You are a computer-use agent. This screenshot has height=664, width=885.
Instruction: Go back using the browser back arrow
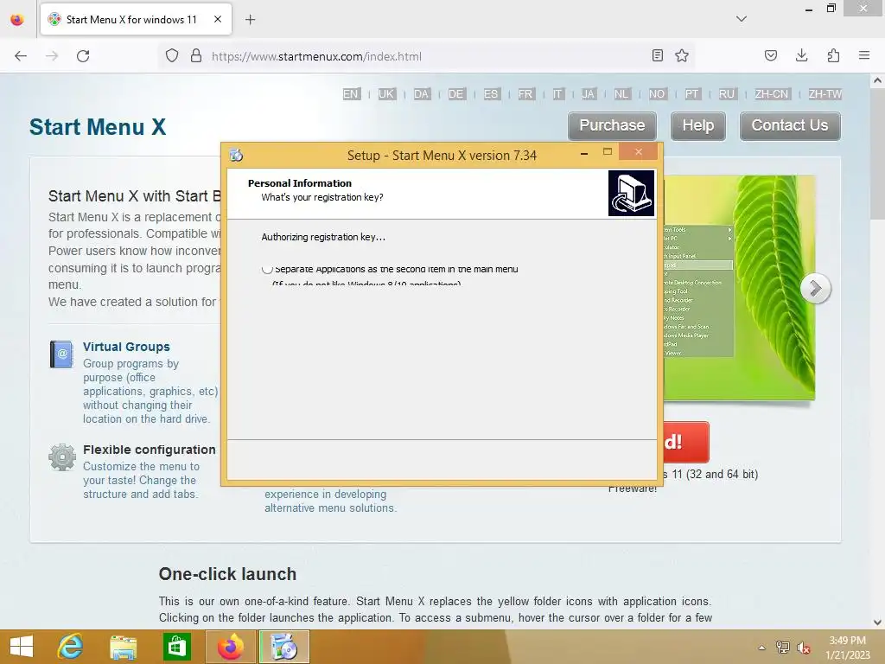tap(21, 56)
